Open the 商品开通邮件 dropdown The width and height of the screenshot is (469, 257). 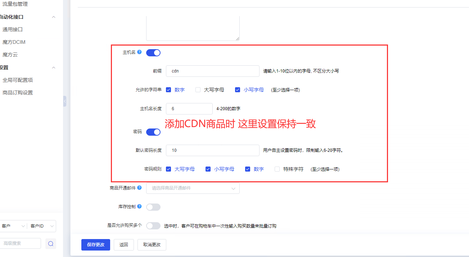[x=193, y=188]
